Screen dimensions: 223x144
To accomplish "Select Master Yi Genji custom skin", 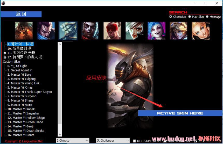I will tap(23, 126).
